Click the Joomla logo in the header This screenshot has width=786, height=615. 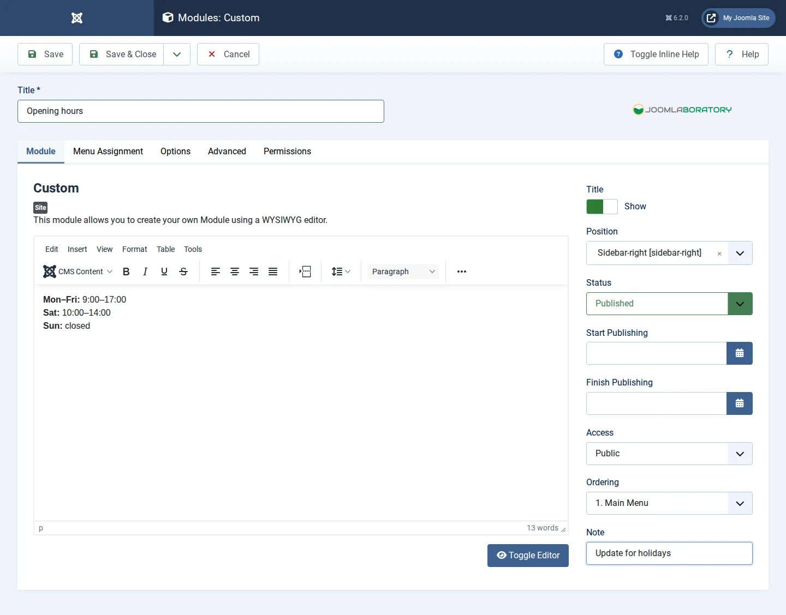pyautogui.click(x=77, y=18)
